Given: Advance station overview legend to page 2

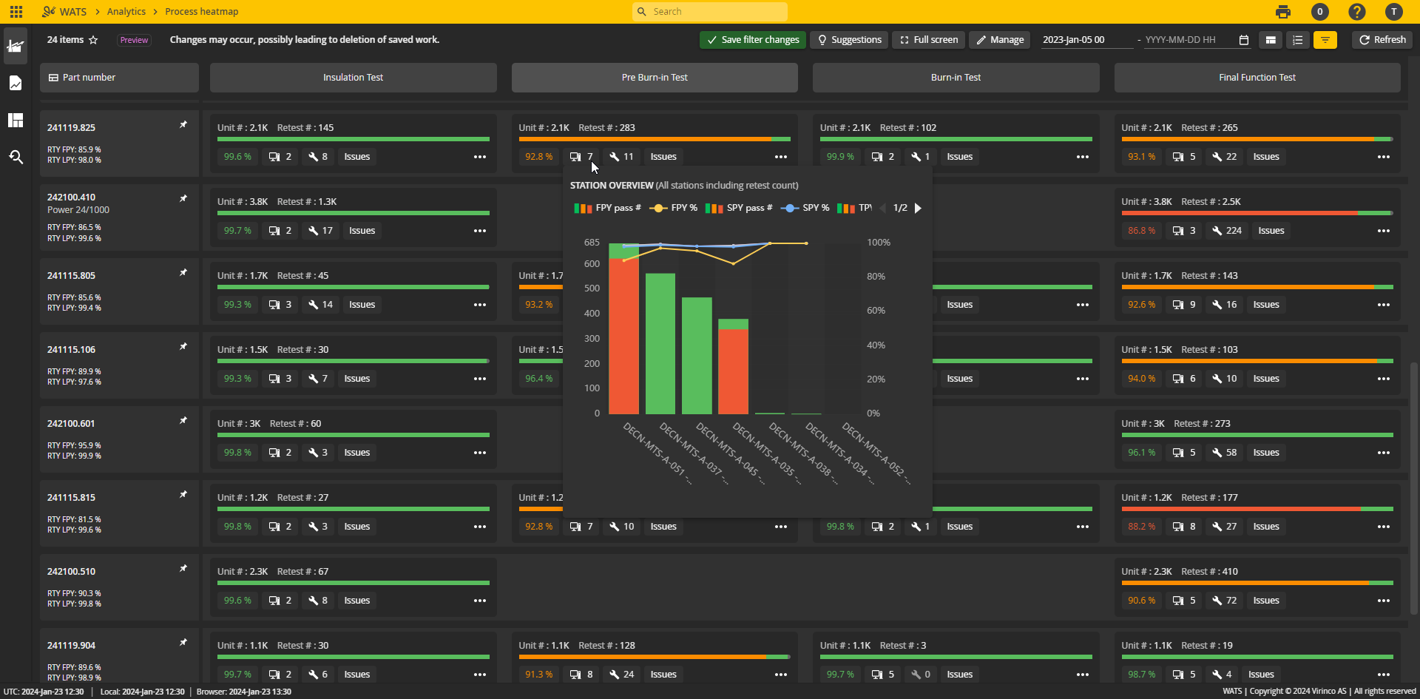Looking at the screenshot, I should coord(918,208).
